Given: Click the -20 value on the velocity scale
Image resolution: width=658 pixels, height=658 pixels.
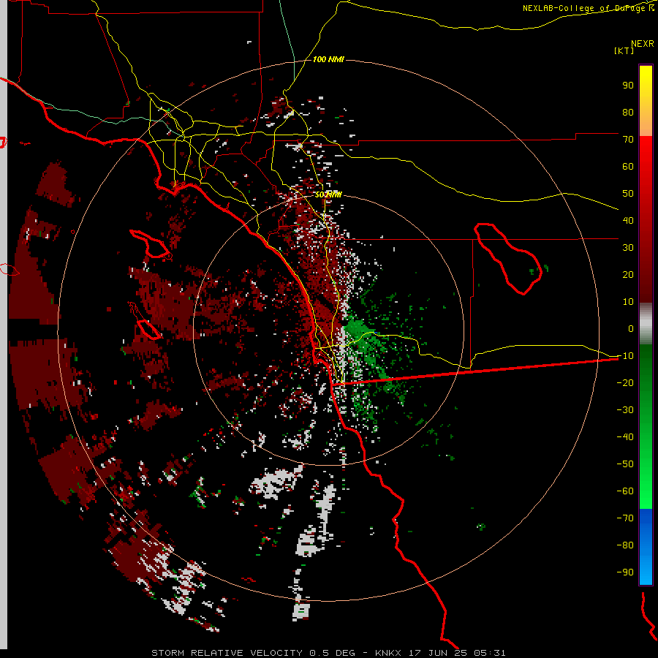Looking at the screenshot, I should pos(625,382).
